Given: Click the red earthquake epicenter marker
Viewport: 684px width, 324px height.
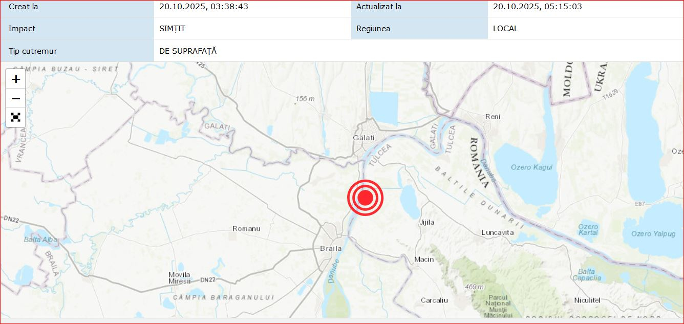Looking at the screenshot, I should [x=365, y=198].
